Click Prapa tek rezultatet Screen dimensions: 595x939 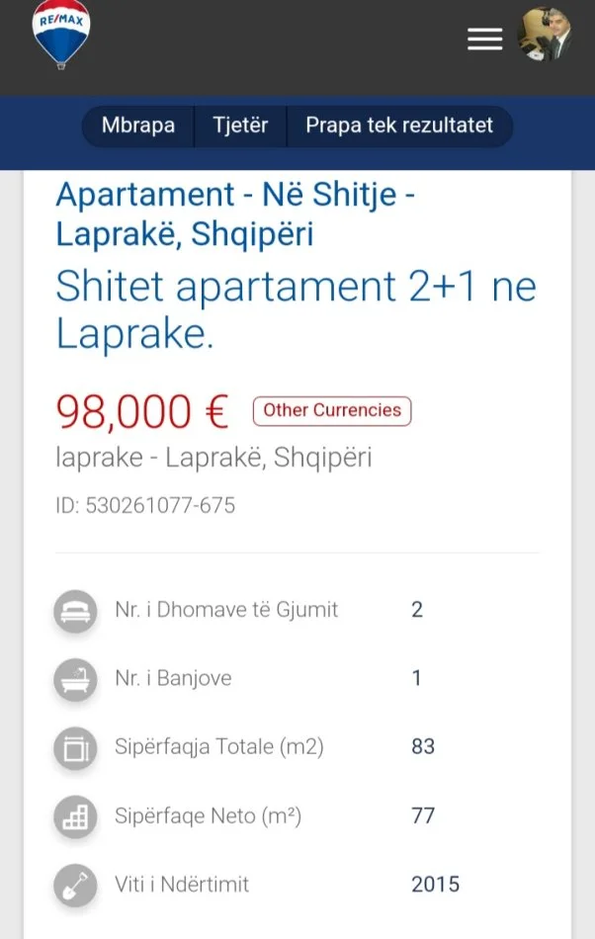coord(399,126)
